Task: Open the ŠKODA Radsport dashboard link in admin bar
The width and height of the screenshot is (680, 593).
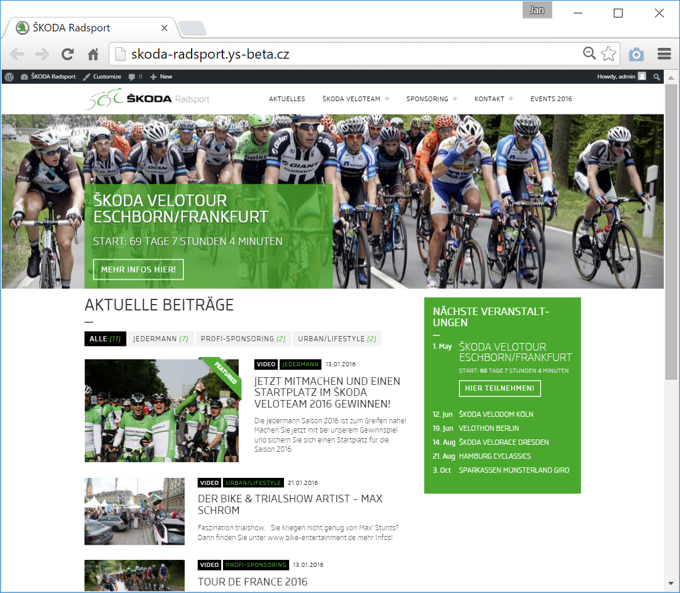Action: (x=48, y=77)
